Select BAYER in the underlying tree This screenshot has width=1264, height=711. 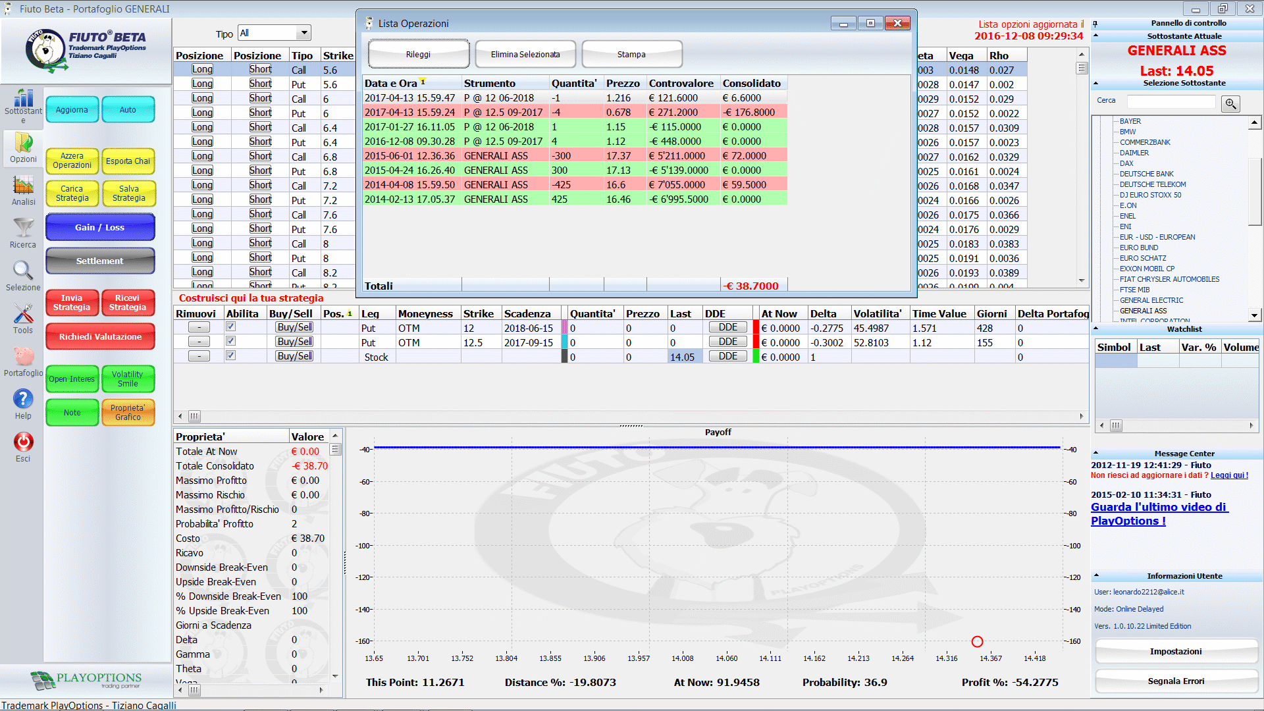pos(1130,121)
